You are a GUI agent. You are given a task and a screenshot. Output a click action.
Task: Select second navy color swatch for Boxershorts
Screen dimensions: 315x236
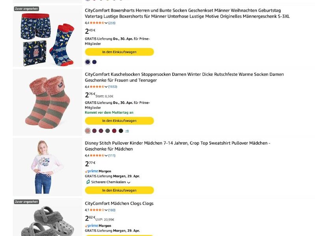pyautogui.click(x=94, y=62)
